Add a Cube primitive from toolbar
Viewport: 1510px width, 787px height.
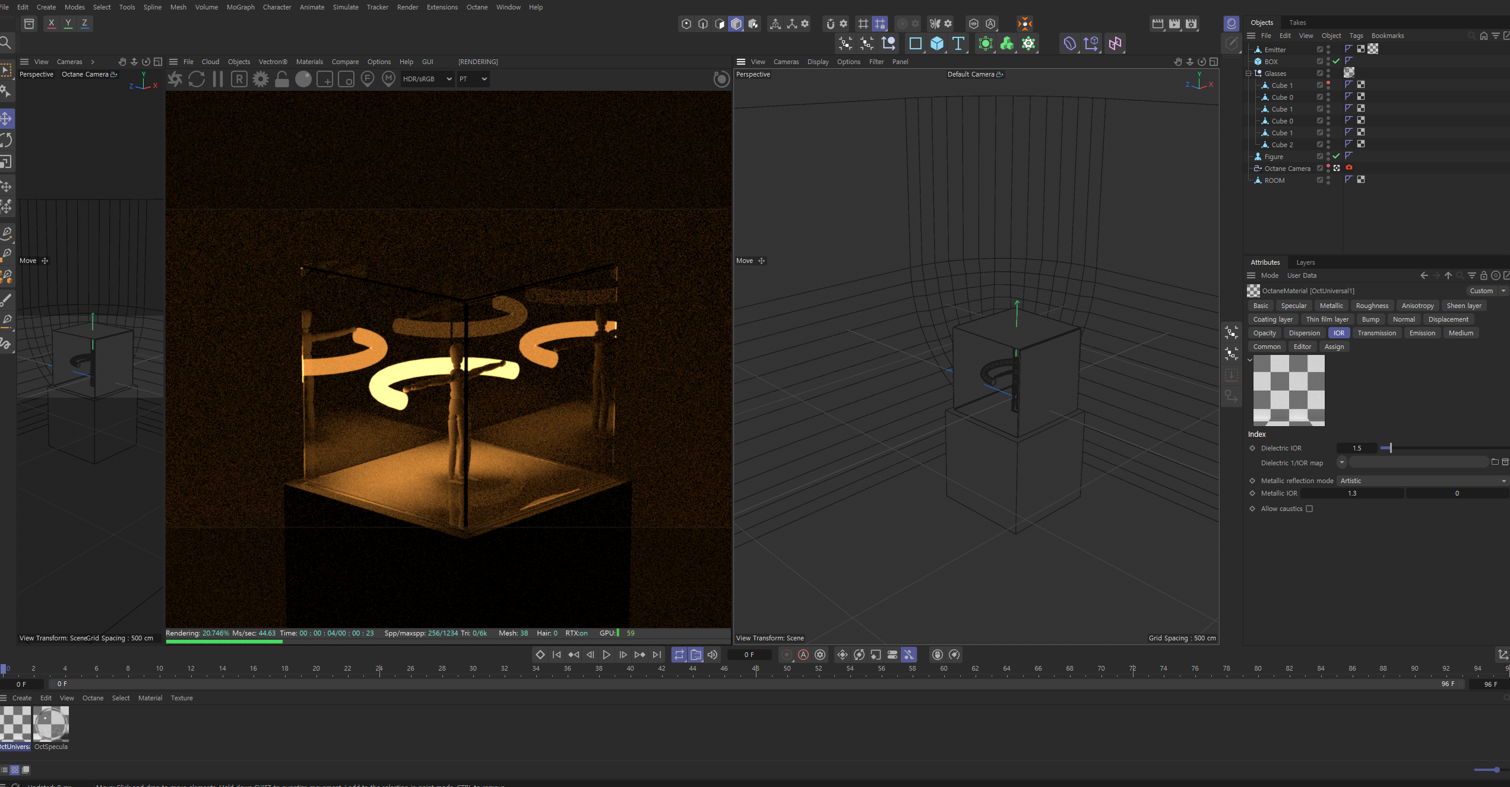click(x=936, y=43)
